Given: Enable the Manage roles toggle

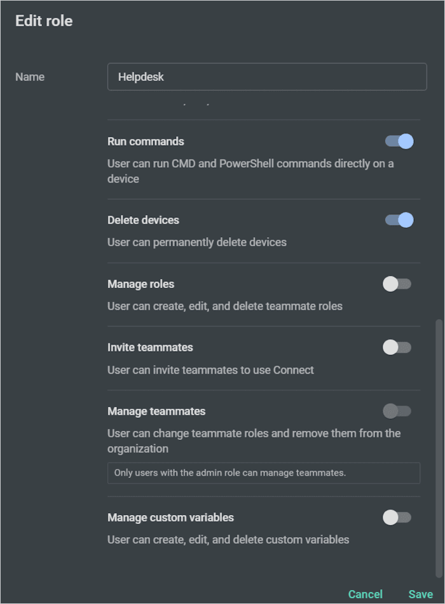Looking at the screenshot, I should point(397,284).
